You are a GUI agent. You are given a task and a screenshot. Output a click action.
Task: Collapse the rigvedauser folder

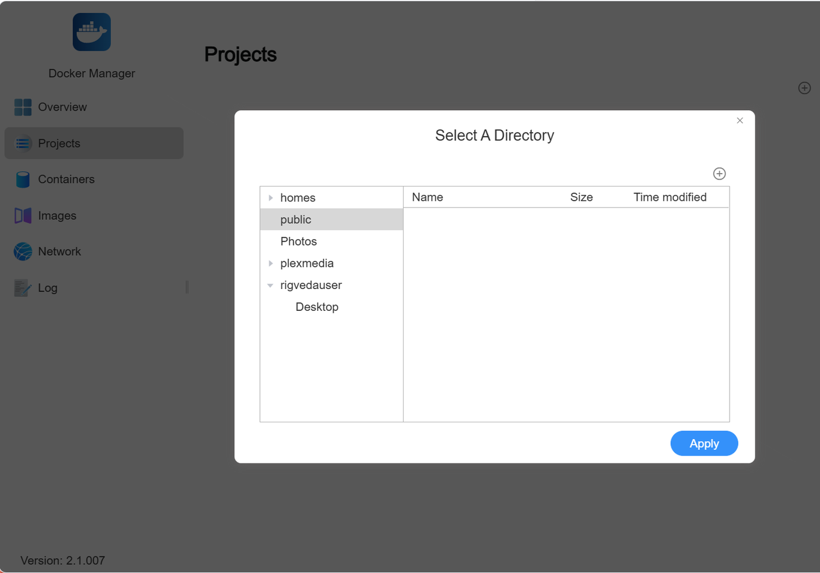tap(270, 285)
